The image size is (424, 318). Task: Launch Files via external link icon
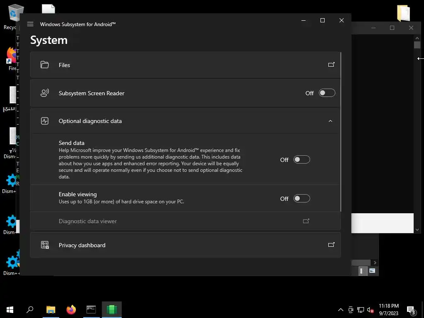click(x=331, y=65)
